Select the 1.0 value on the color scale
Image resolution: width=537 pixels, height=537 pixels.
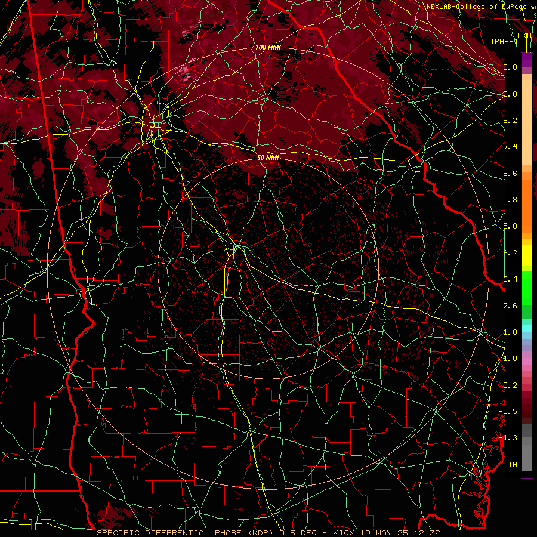[x=510, y=359]
